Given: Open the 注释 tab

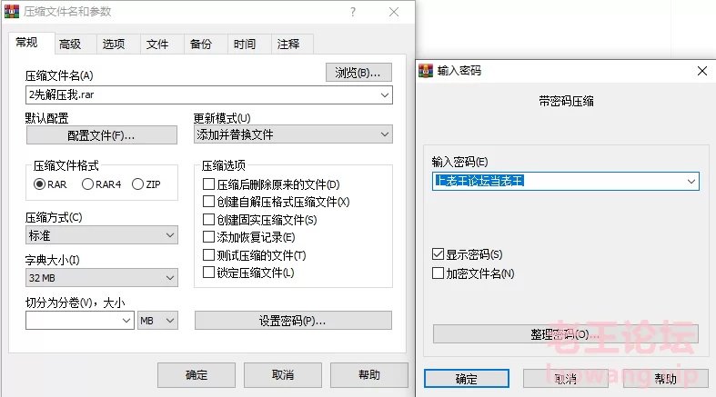Looking at the screenshot, I should coord(288,45).
